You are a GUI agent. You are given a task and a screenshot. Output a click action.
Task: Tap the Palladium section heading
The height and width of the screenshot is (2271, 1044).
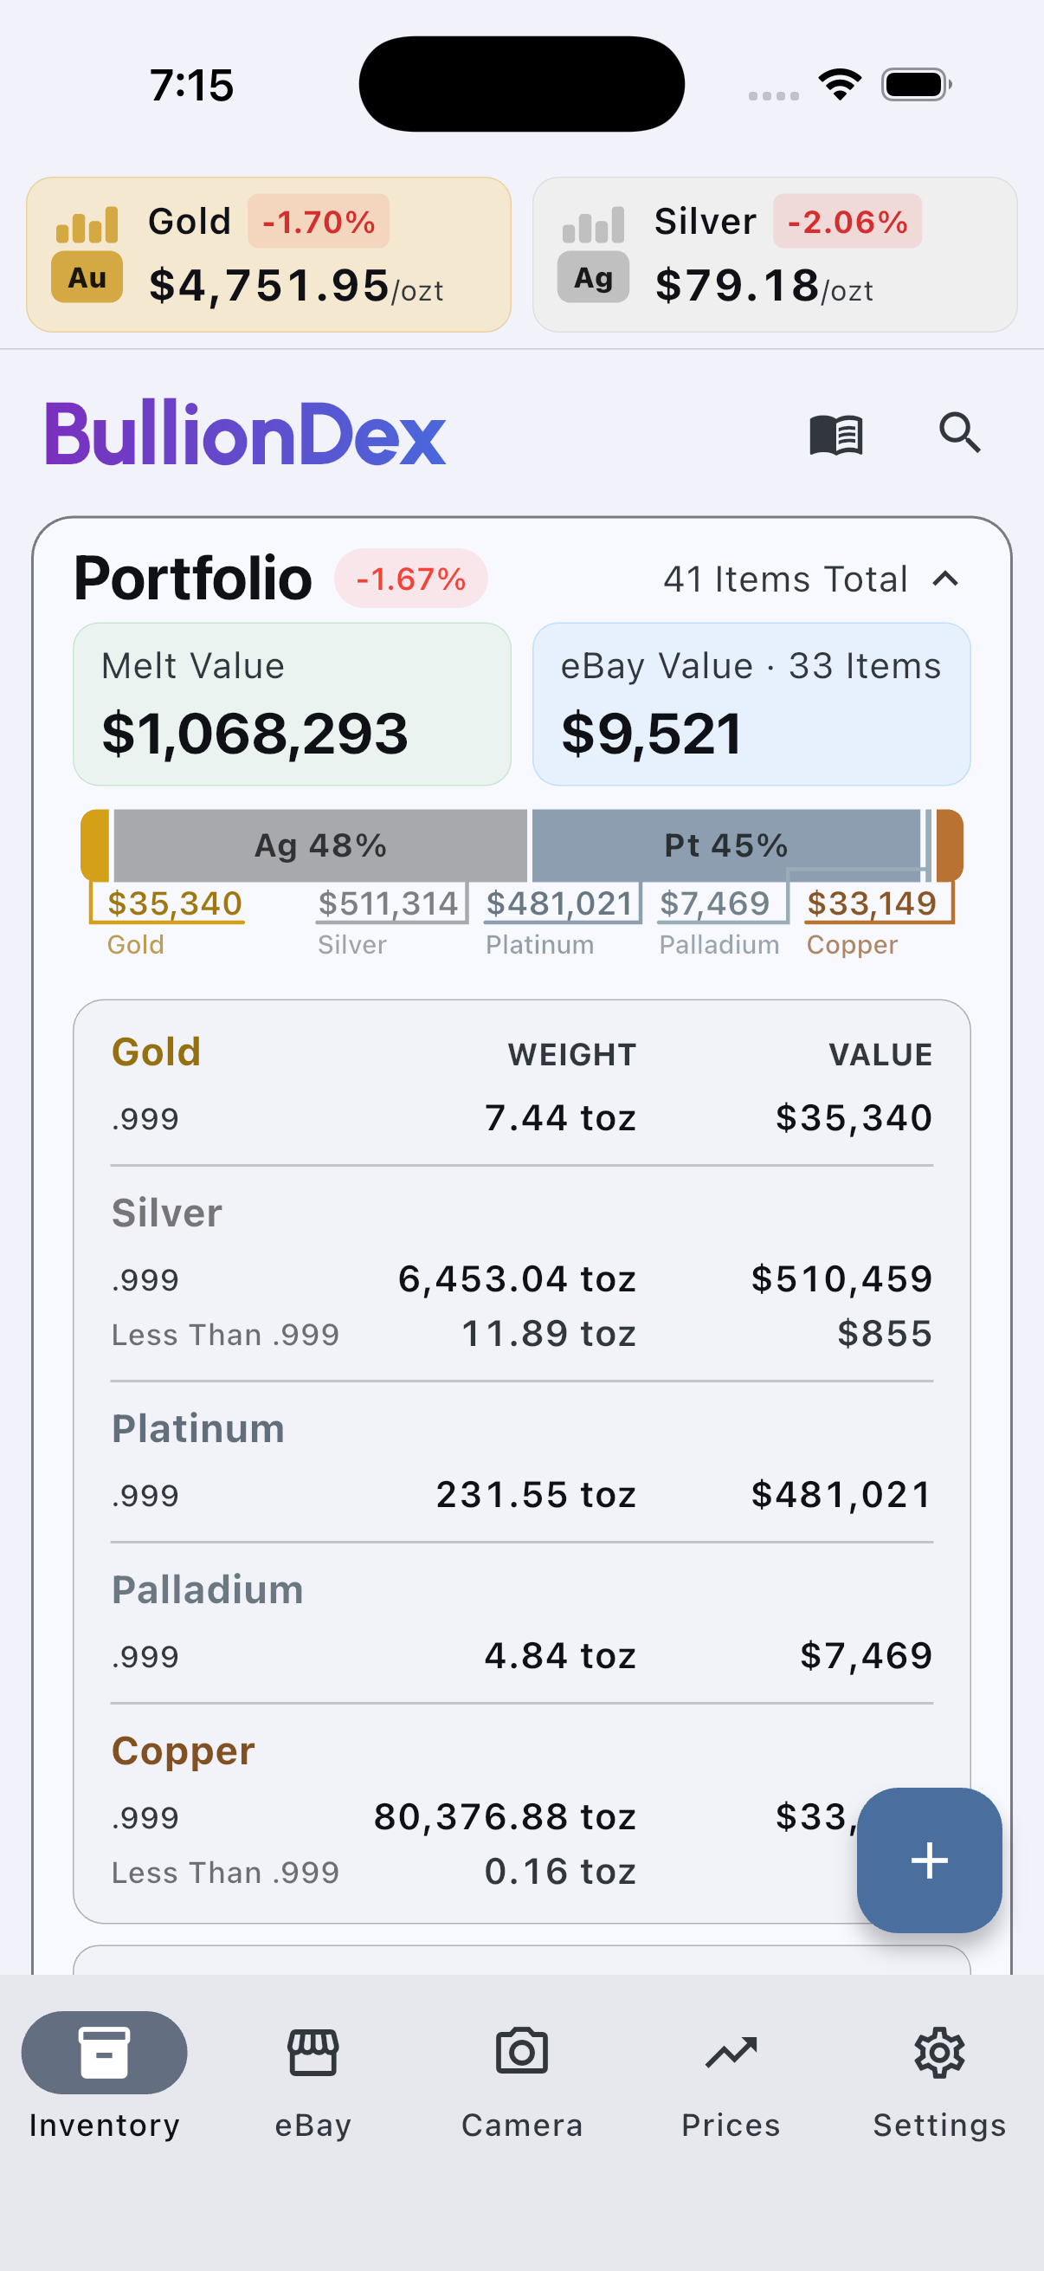point(207,1589)
